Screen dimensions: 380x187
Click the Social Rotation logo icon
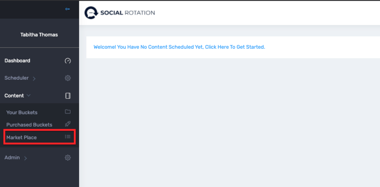(91, 13)
